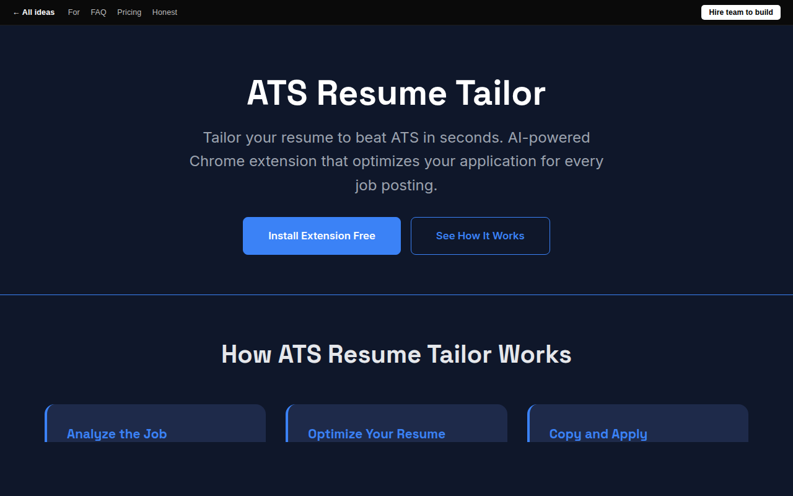Select the Copy and Apply card
Viewport: 793px width, 496px height.
pyautogui.click(x=637, y=423)
